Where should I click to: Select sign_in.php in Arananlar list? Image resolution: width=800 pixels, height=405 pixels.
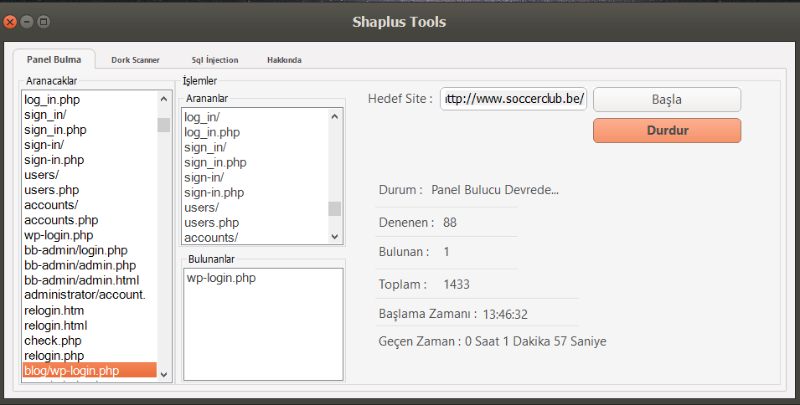[255, 162]
